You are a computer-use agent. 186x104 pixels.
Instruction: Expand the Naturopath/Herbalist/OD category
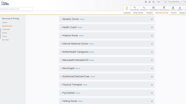[x=61, y=60]
